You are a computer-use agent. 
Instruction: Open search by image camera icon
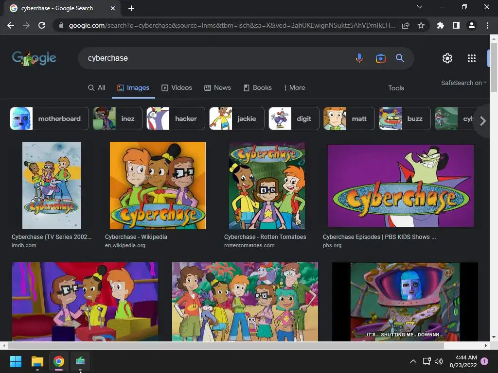click(x=380, y=58)
